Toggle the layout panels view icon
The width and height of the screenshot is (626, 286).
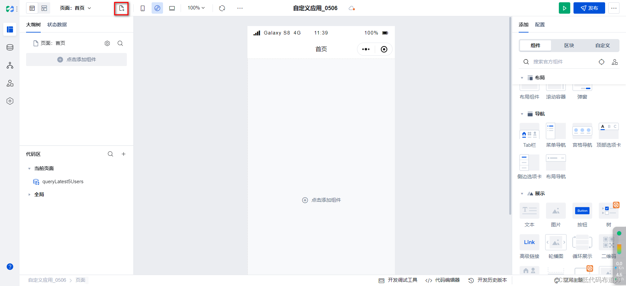point(44,8)
